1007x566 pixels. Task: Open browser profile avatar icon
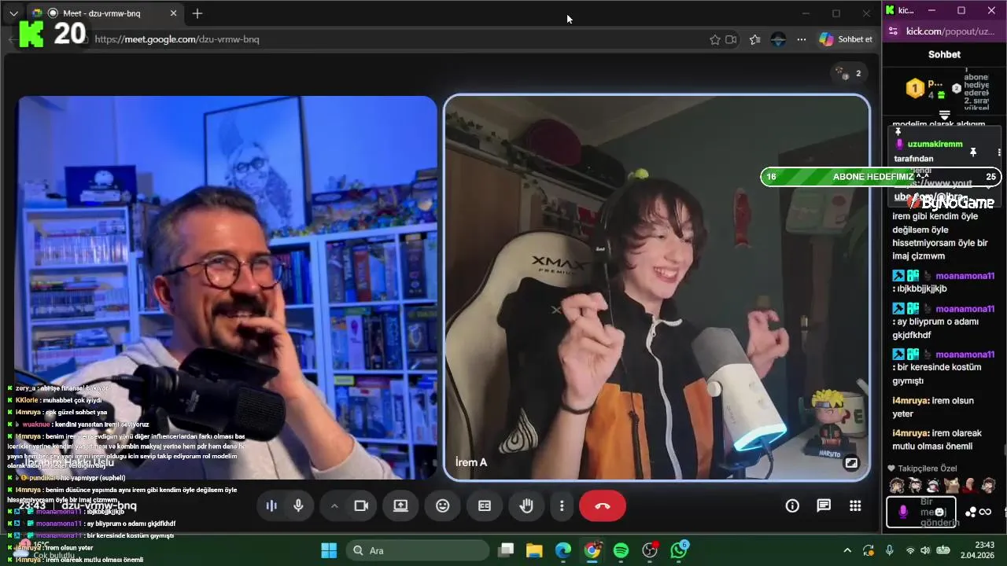click(x=778, y=39)
